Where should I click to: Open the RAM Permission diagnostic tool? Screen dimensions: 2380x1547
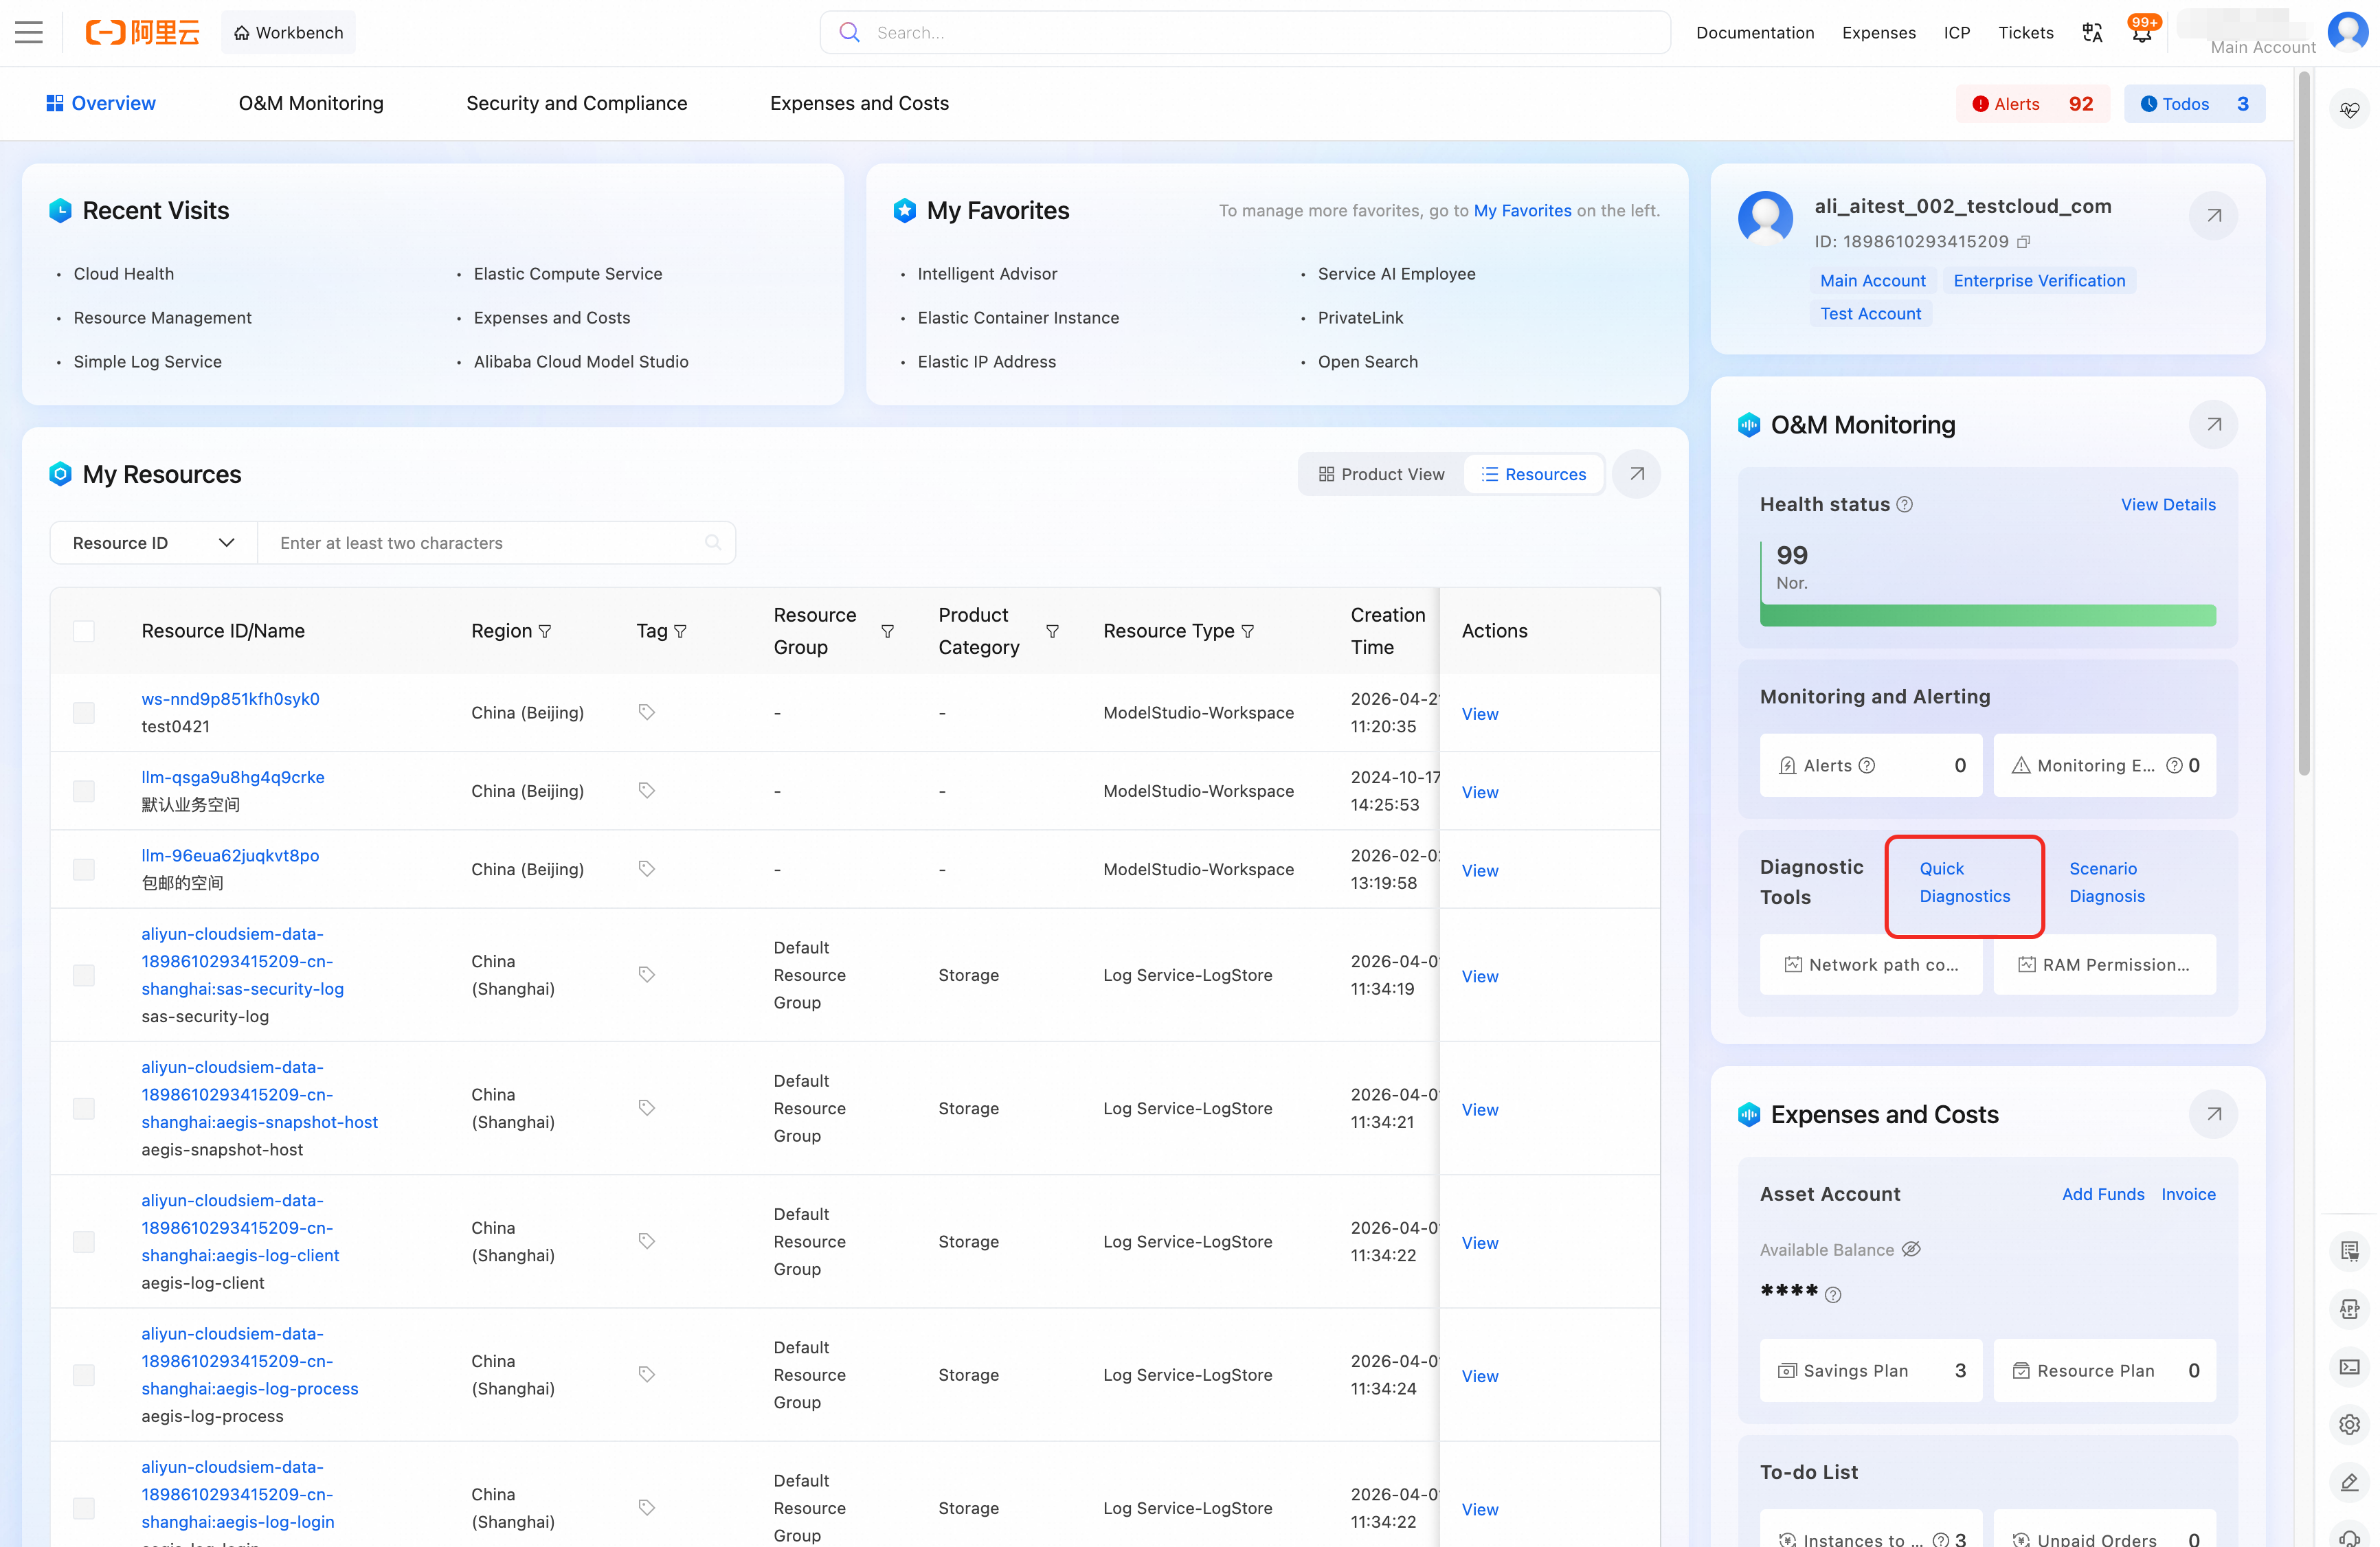[2104, 965]
